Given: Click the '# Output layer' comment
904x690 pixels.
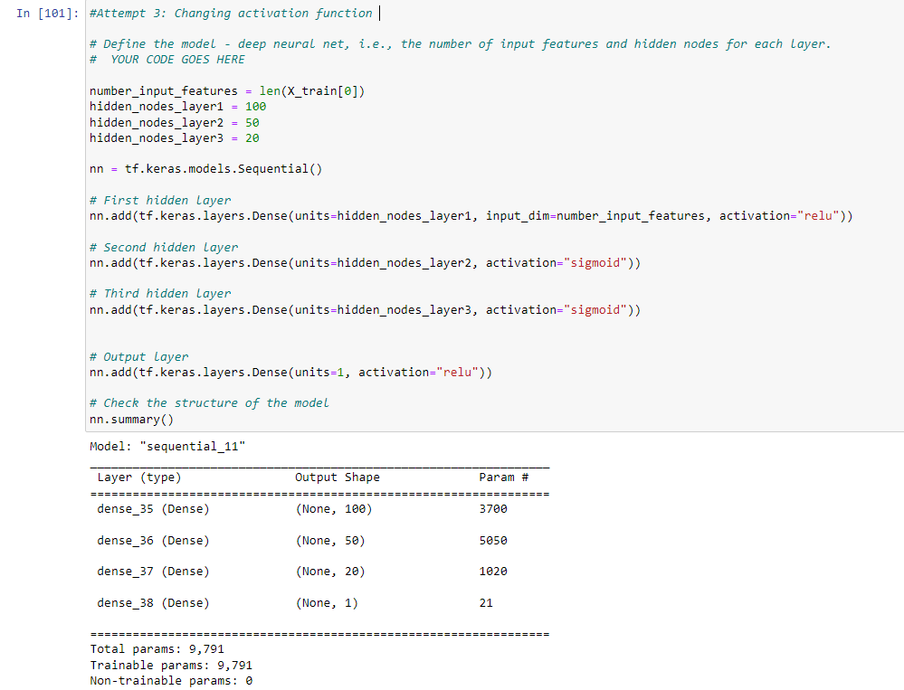Looking at the screenshot, I should point(139,357).
